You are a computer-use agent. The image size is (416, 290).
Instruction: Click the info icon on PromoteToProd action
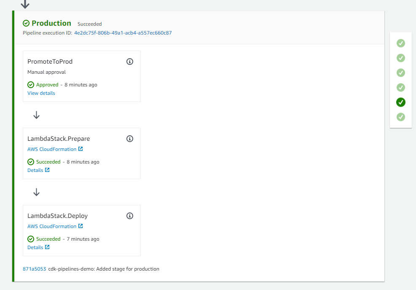point(130,61)
